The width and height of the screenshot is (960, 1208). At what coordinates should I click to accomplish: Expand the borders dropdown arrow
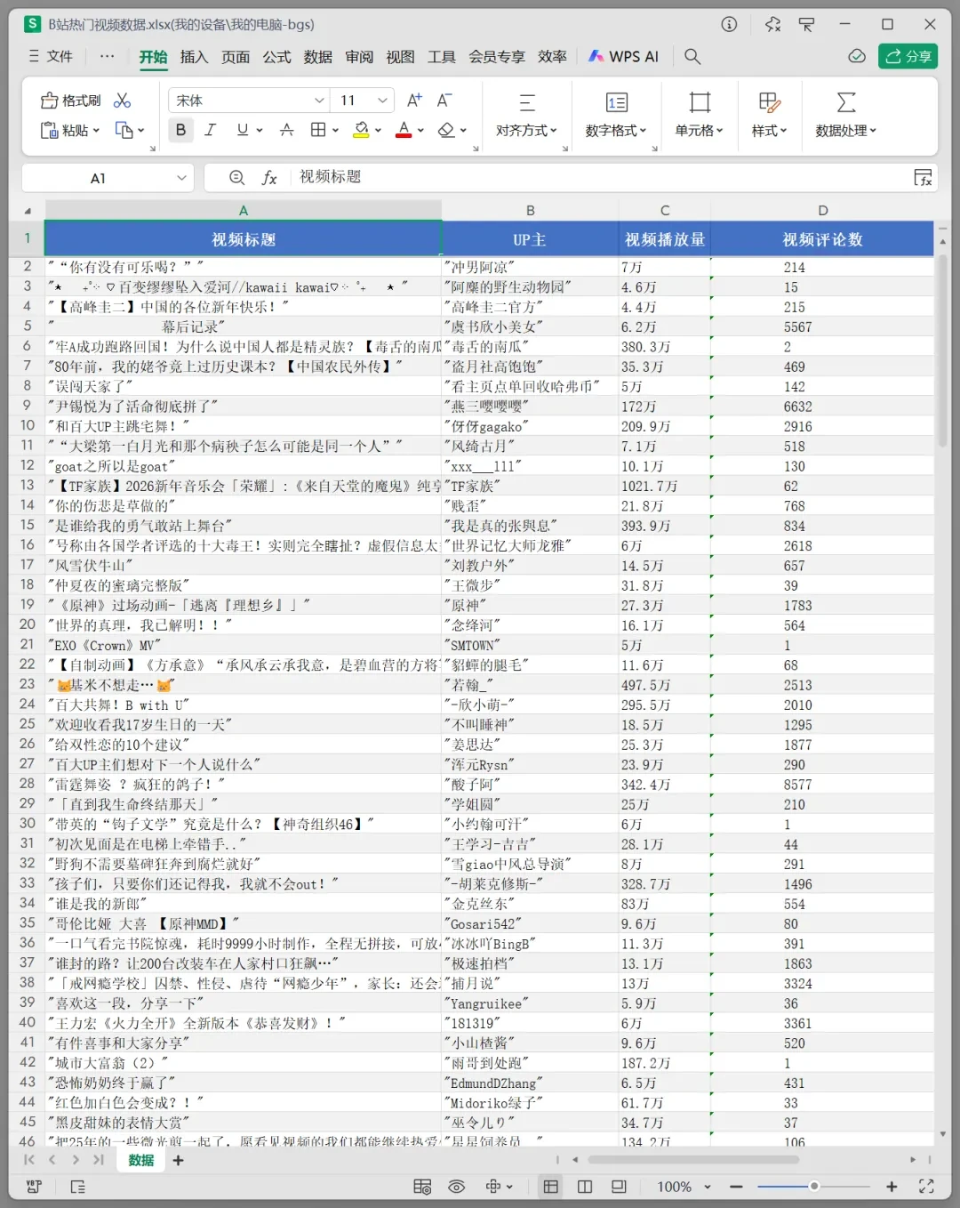click(x=335, y=131)
